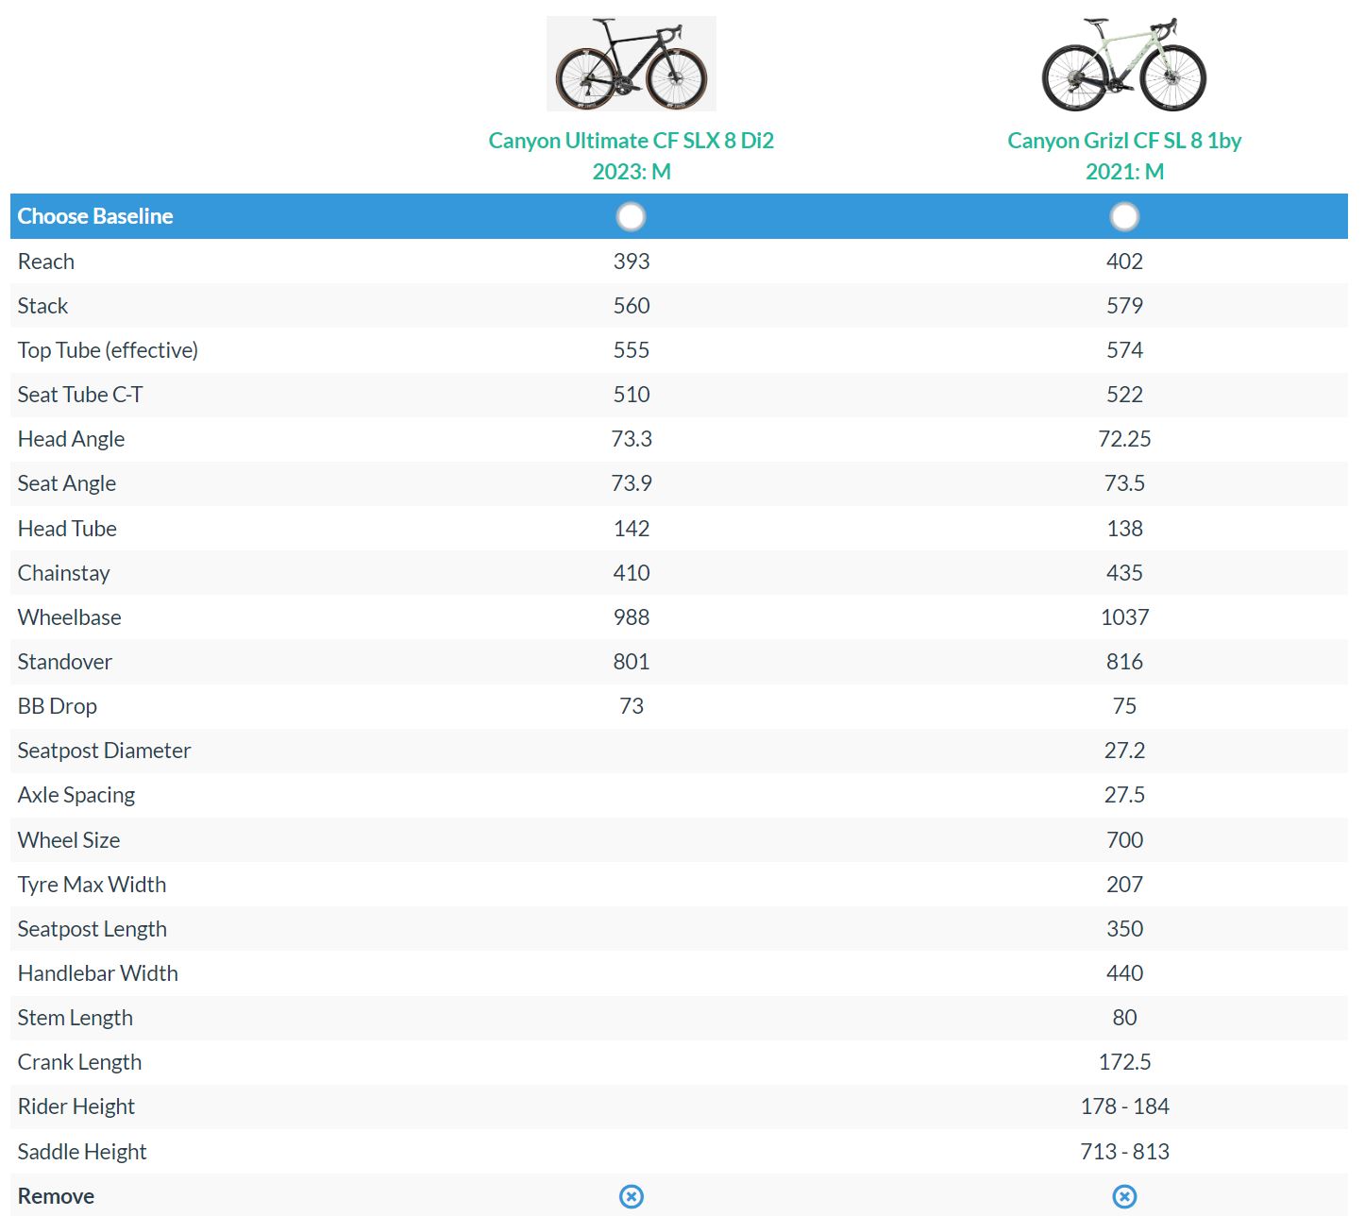
Task: Select Canyon Grizl as baseline radio button
Action: 1123,216
